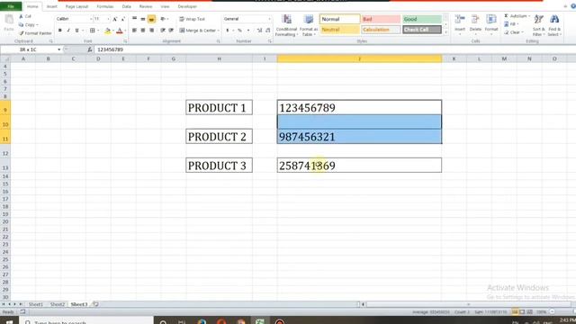This screenshot has height=324, width=576.
Task: Open the Clear eraser dropdown
Action: coord(514,32)
